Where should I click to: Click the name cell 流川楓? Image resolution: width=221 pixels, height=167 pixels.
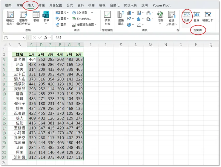[x=19, y=157]
